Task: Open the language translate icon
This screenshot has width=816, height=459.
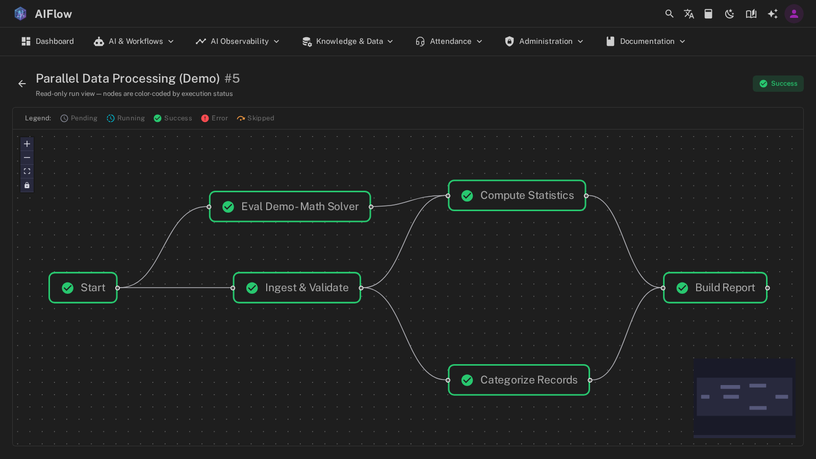Action: click(689, 14)
